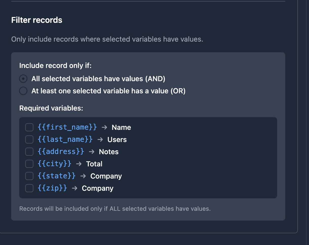Click the Records will be included note
The height and width of the screenshot is (245, 309).
[x=115, y=209]
